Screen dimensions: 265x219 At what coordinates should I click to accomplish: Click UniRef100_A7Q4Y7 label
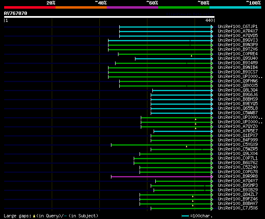coord(238,181)
